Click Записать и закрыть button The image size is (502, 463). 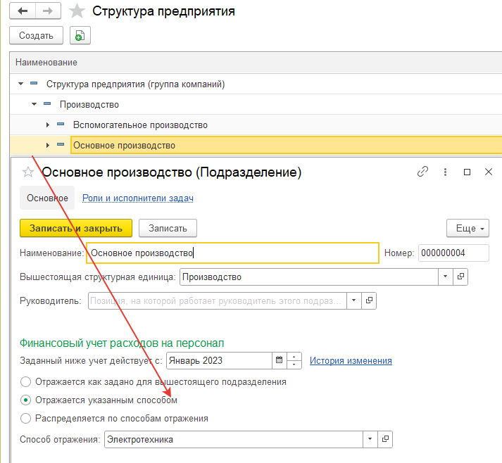pos(76,228)
